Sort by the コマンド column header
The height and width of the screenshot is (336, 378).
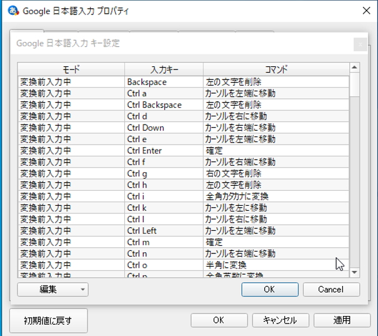[x=276, y=69]
